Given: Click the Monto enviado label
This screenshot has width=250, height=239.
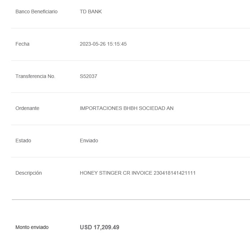Looking at the screenshot, I should 32,227.
